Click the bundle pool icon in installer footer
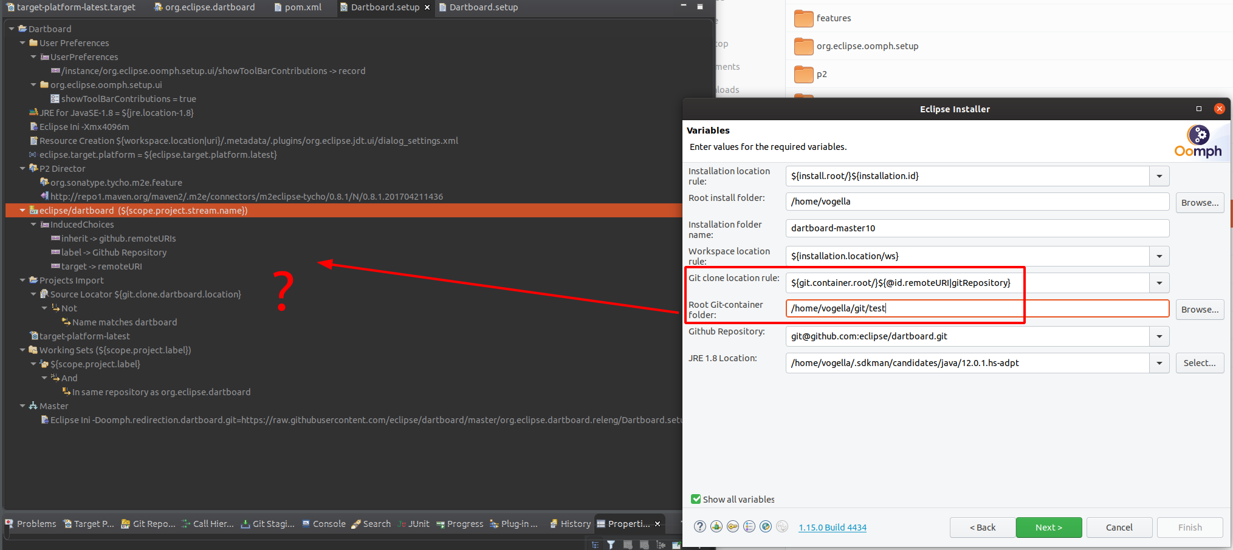The image size is (1233, 550). [716, 526]
